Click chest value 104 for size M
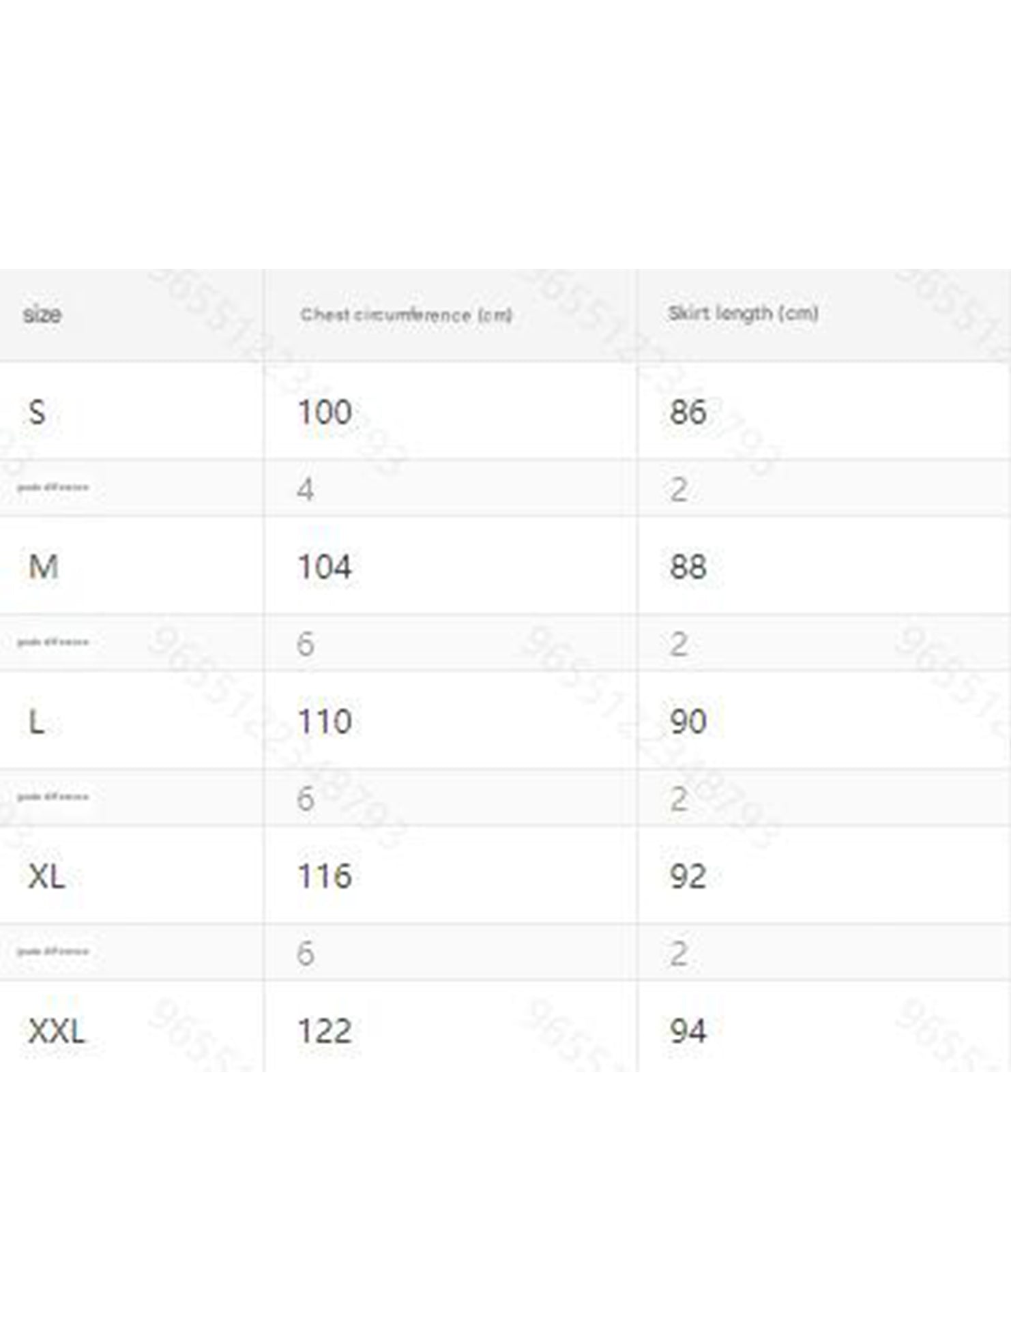The height and width of the screenshot is (1341, 1011). (x=325, y=567)
